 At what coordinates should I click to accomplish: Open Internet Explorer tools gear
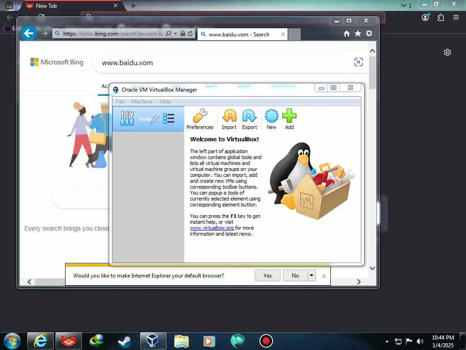[369, 33]
